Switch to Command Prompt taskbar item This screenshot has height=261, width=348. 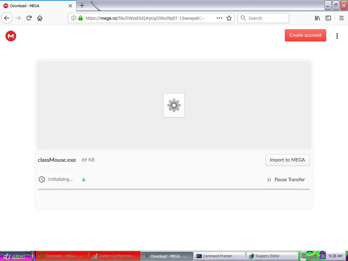(x=220, y=256)
